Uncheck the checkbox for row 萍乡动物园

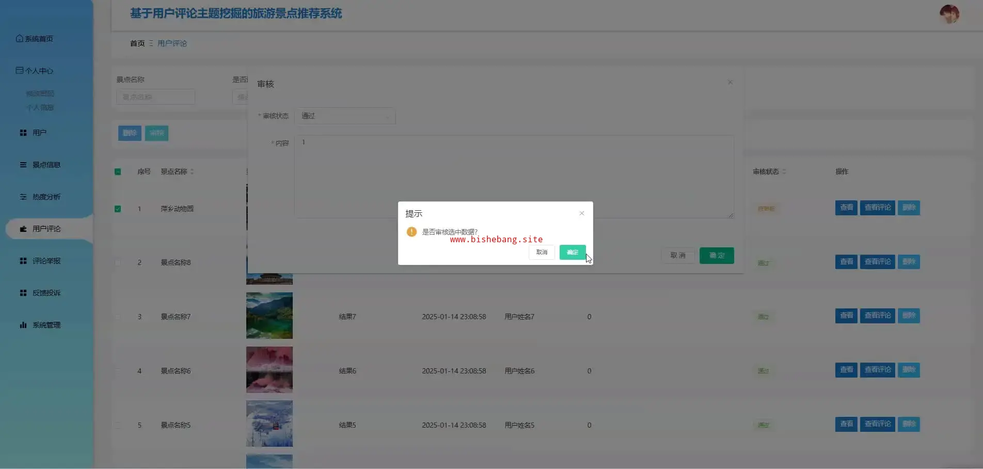click(x=118, y=209)
